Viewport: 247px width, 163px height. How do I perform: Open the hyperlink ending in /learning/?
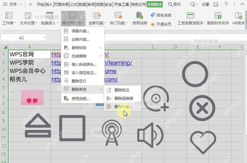tap(118, 63)
